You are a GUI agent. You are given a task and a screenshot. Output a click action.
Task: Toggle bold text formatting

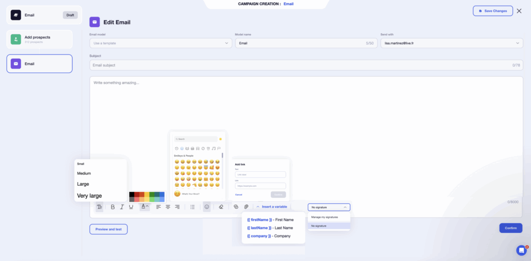(x=113, y=207)
